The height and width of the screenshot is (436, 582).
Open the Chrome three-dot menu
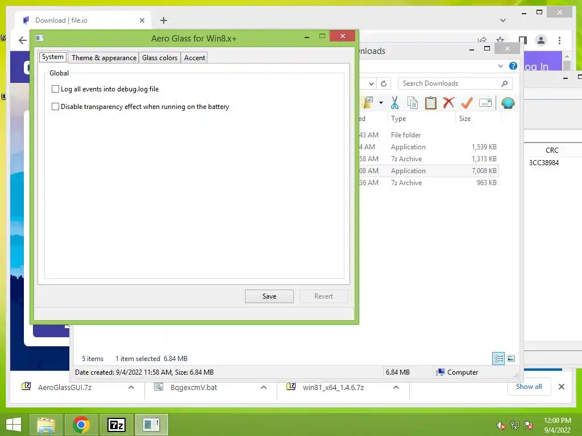coord(560,40)
